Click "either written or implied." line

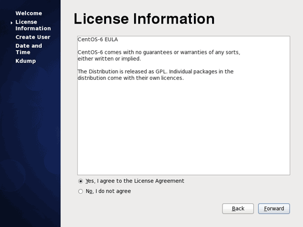pos(109,59)
